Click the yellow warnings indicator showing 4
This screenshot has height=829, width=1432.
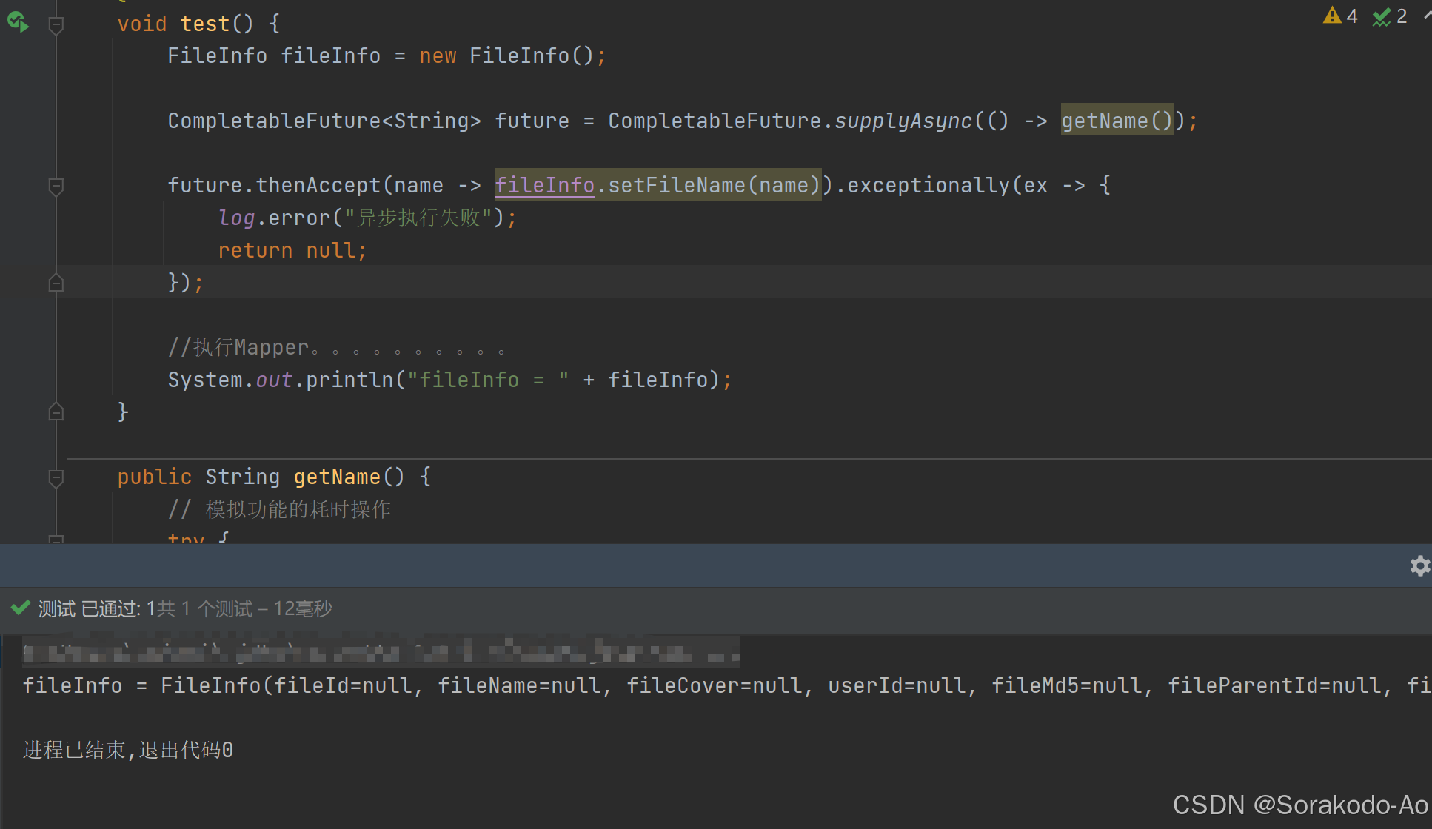1339,16
